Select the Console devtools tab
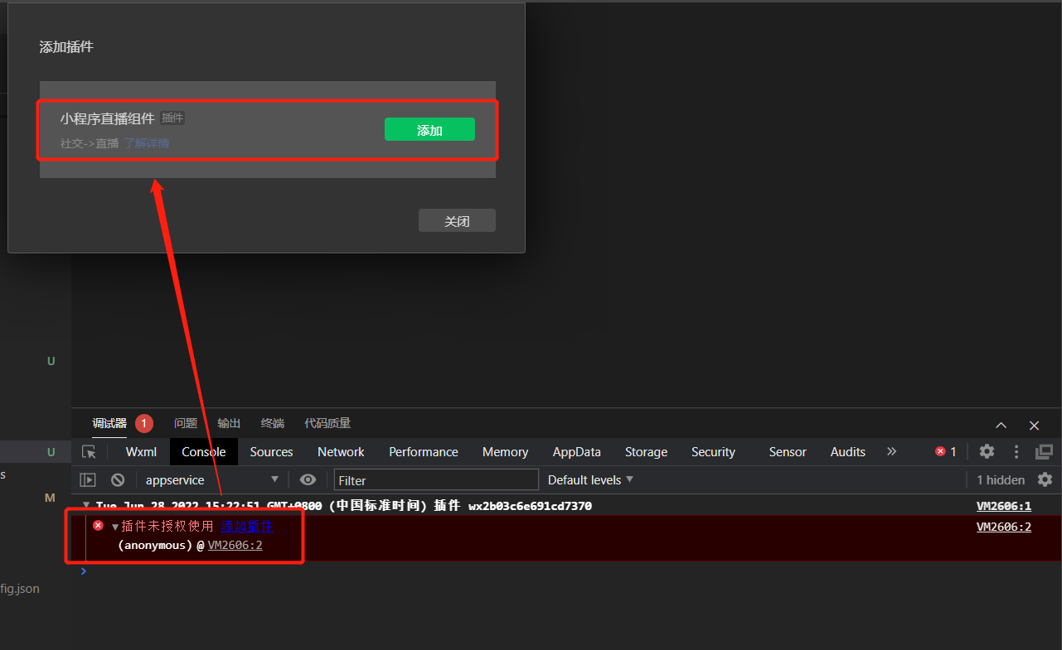1062x650 pixels. point(204,452)
